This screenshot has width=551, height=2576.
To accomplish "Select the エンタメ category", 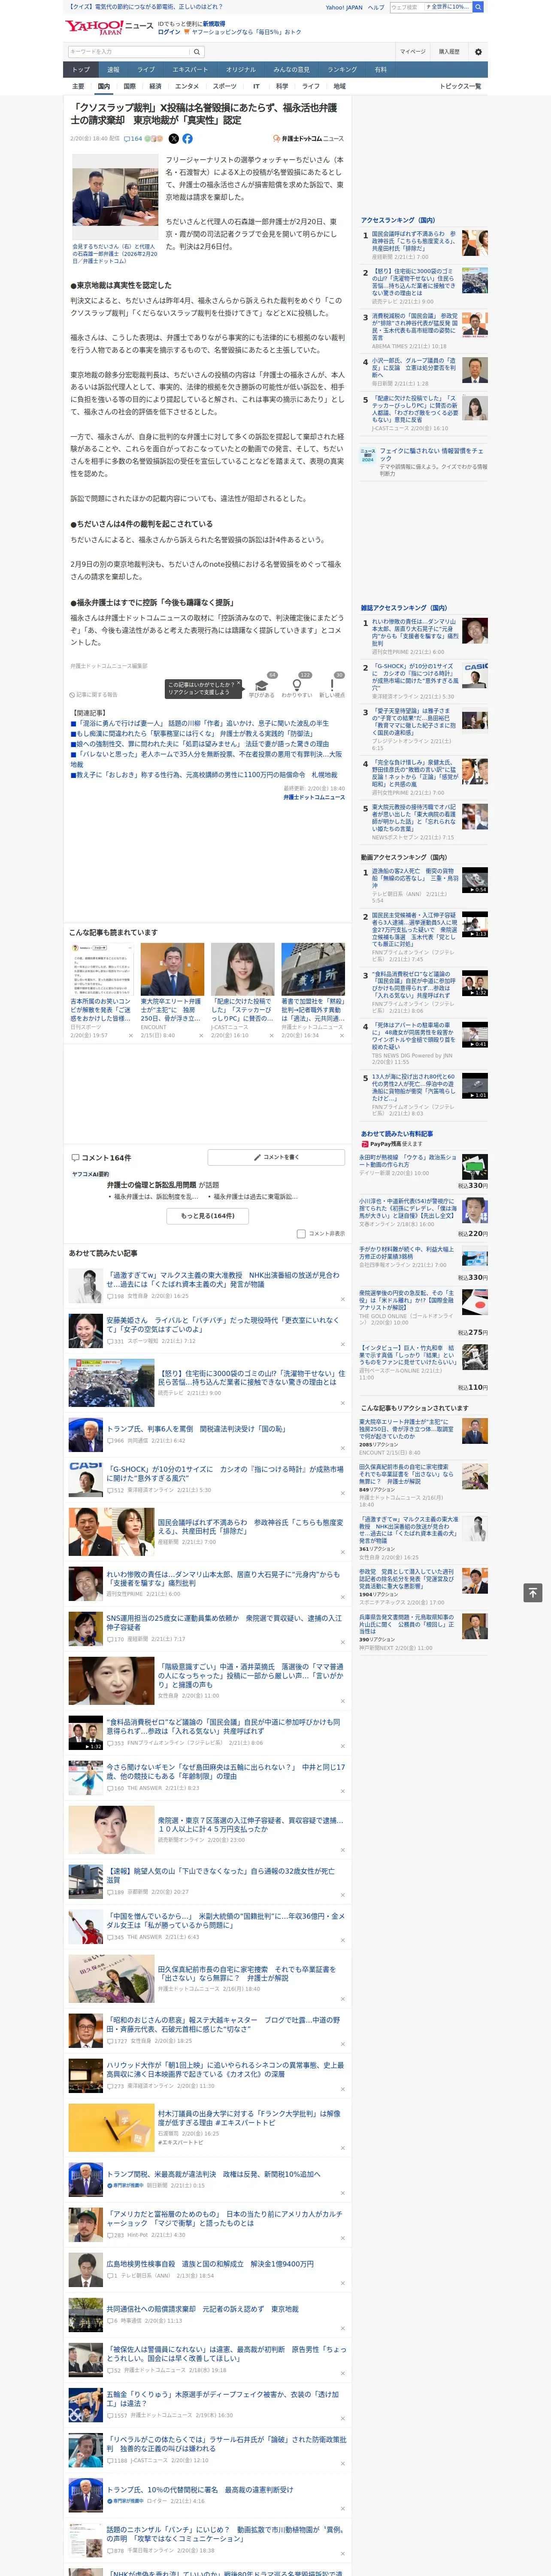I will (187, 86).
